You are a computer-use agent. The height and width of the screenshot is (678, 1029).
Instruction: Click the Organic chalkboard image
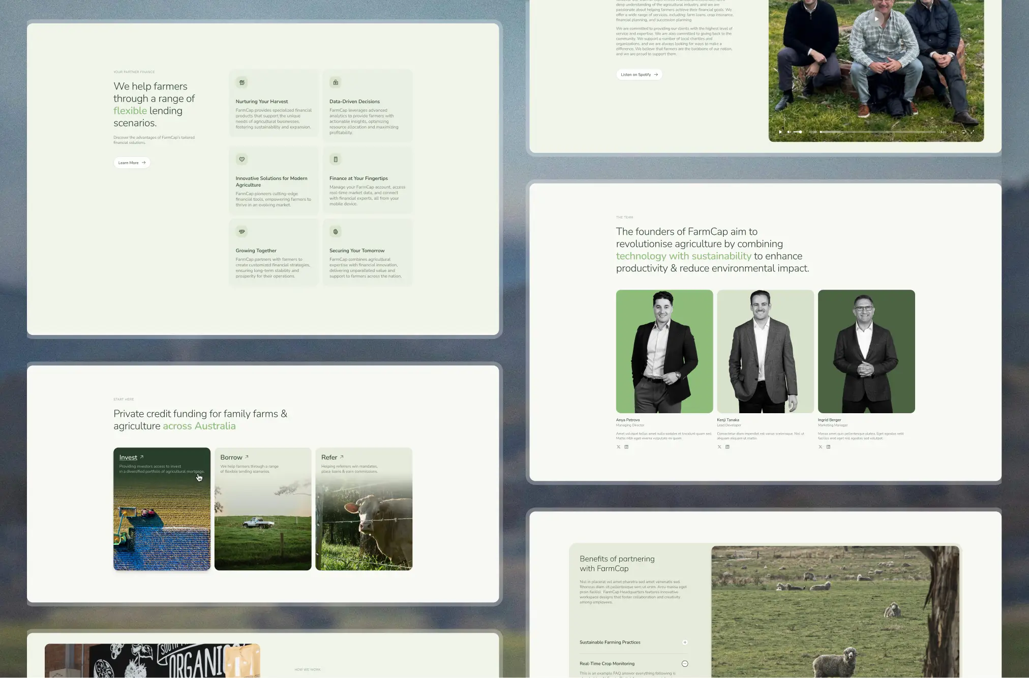153,660
